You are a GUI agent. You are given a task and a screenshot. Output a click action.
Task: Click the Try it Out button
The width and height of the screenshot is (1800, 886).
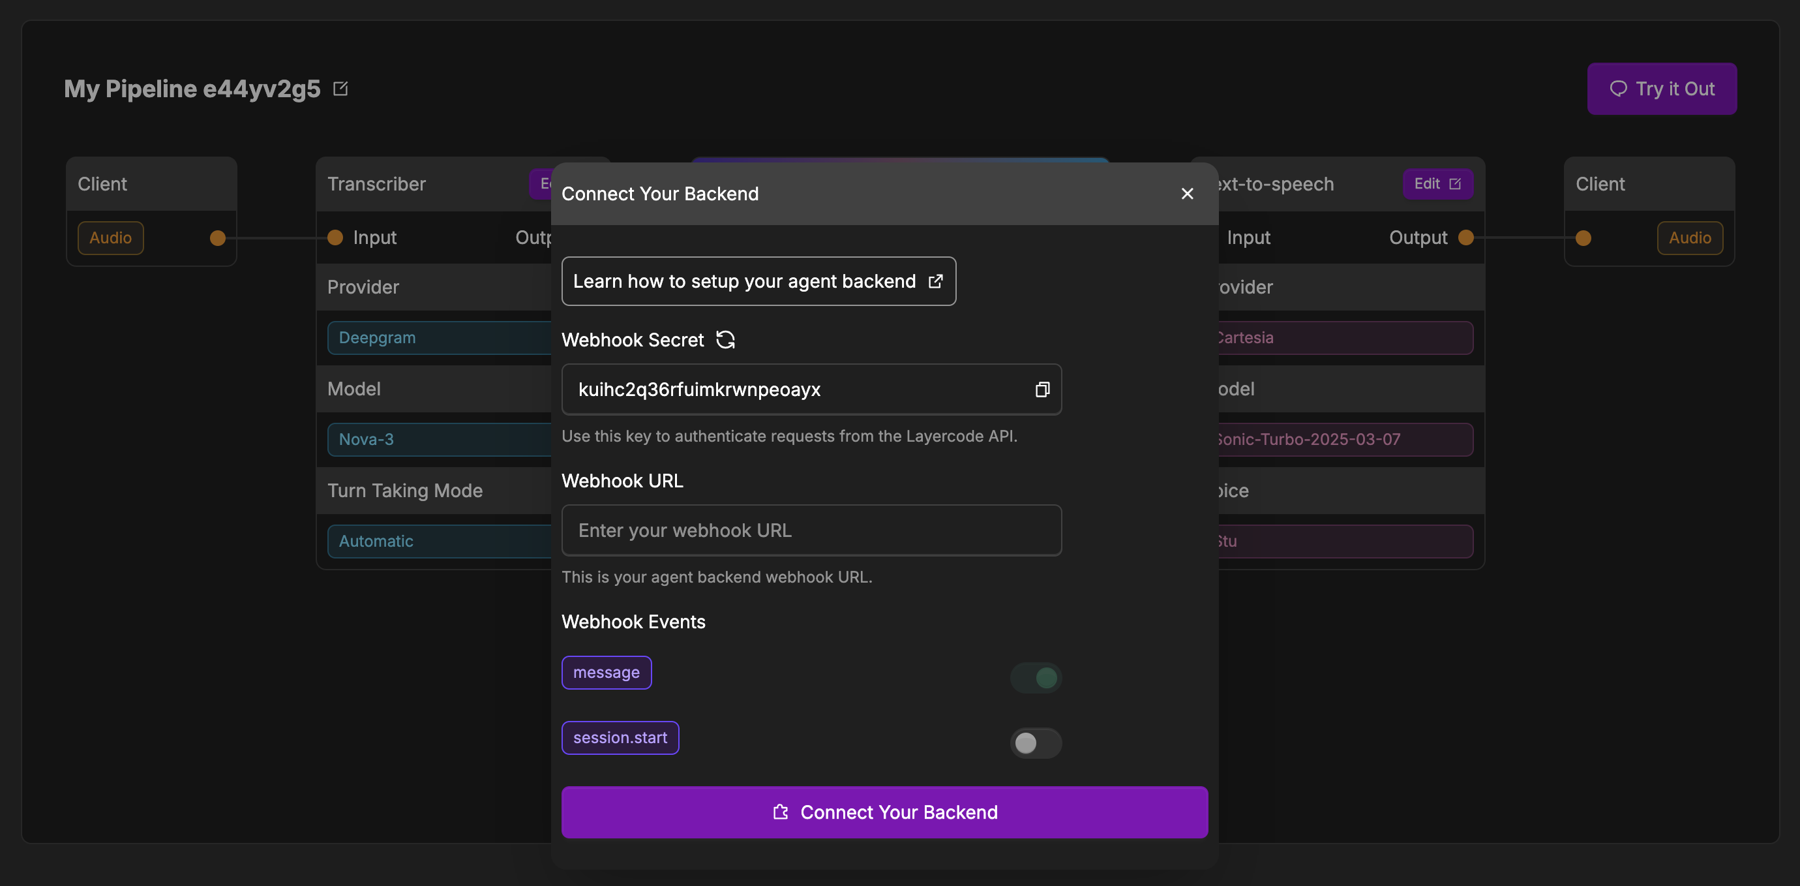pyautogui.click(x=1661, y=89)
